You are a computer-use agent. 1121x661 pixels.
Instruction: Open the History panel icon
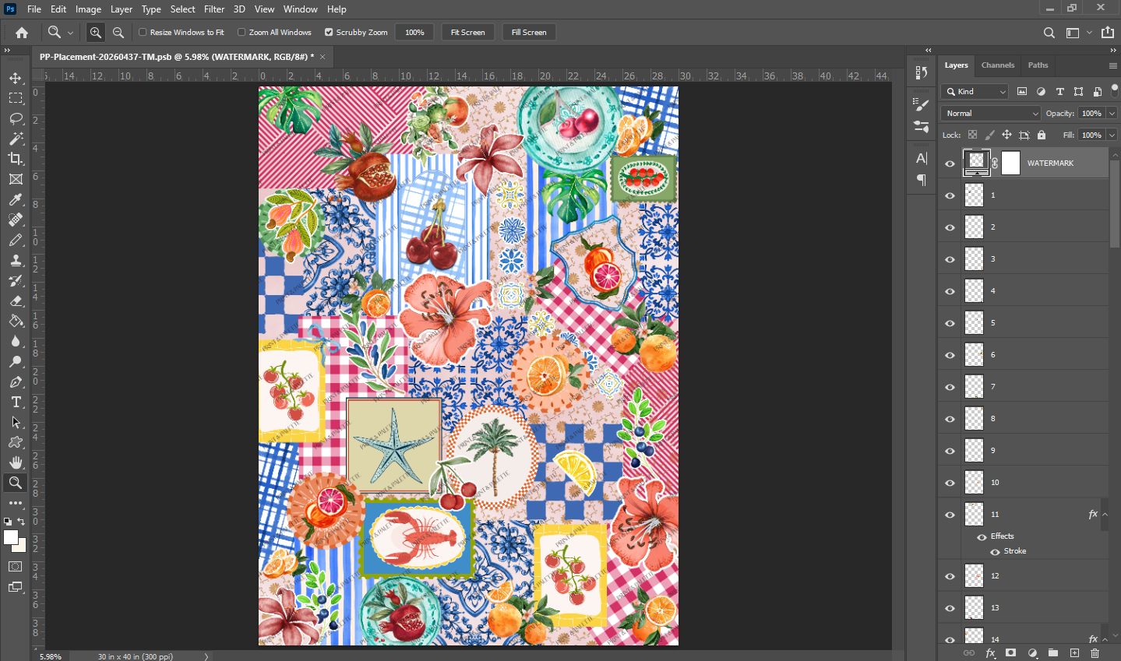(x=922, y=72)
